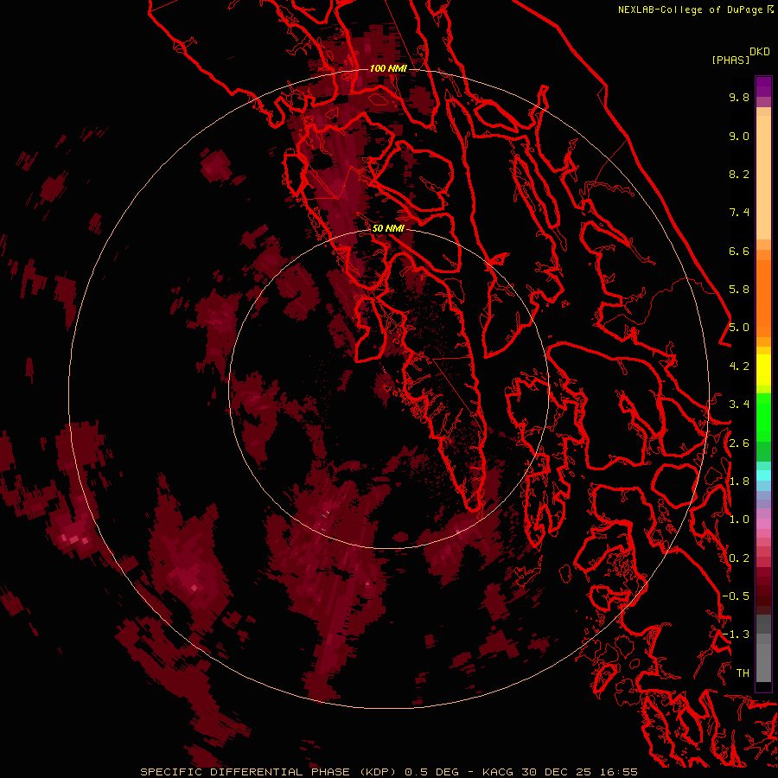Pick the bright green color bar segment

point(763,417)
